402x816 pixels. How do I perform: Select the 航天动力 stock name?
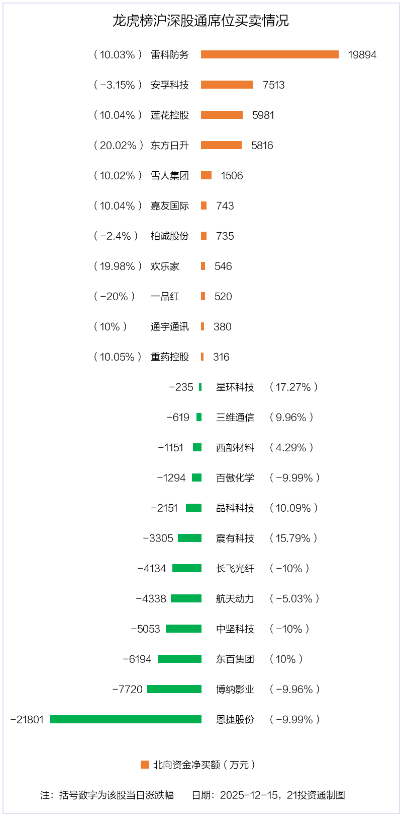tap(235, 598)
